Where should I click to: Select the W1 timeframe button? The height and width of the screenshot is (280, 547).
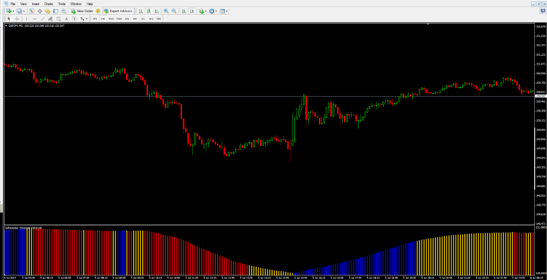tap(151, 19)
